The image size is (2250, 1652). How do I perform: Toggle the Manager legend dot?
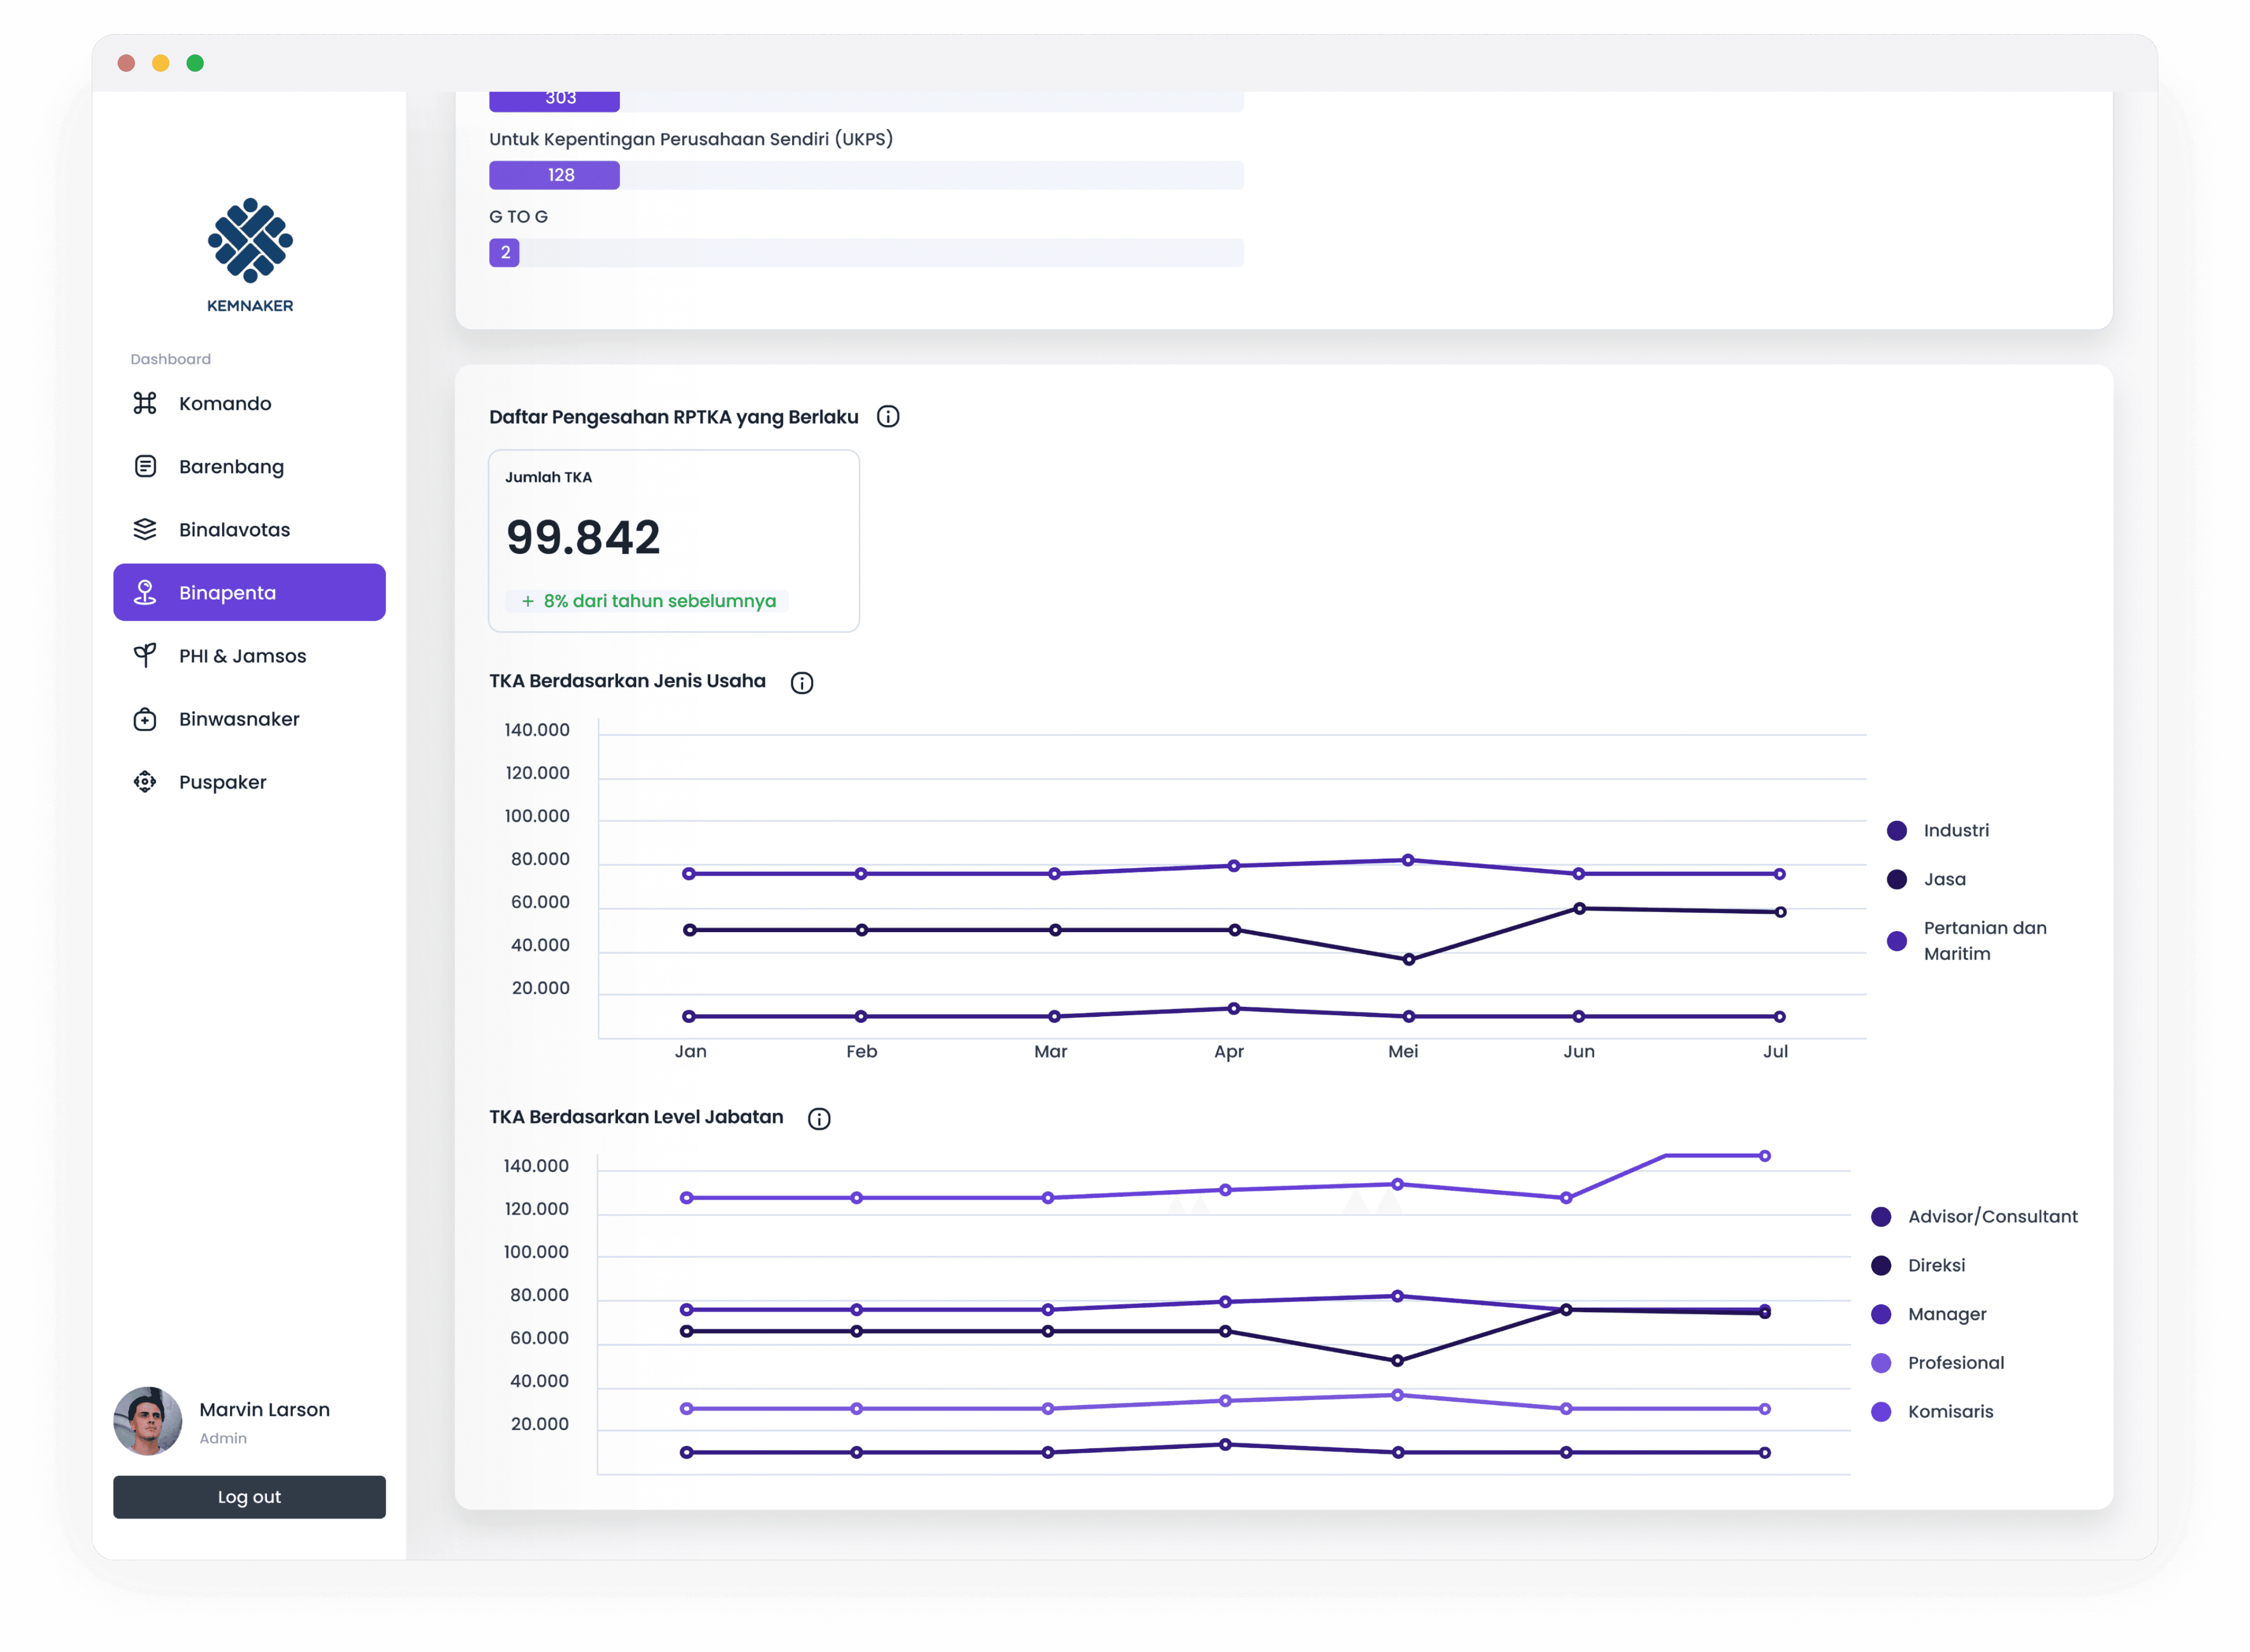coord(1881,1314)
